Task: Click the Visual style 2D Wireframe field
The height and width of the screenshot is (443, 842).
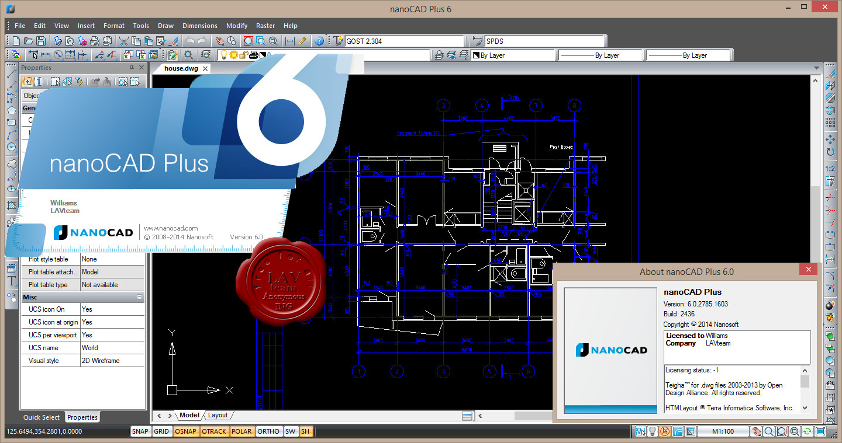Action: [112, 361]
